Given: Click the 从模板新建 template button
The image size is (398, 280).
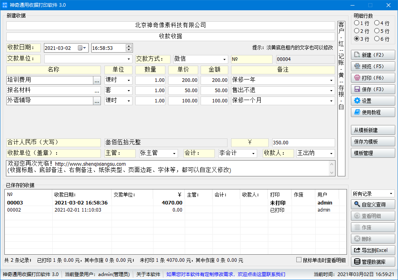Looking at the screenshot, I should pos(372,130).
